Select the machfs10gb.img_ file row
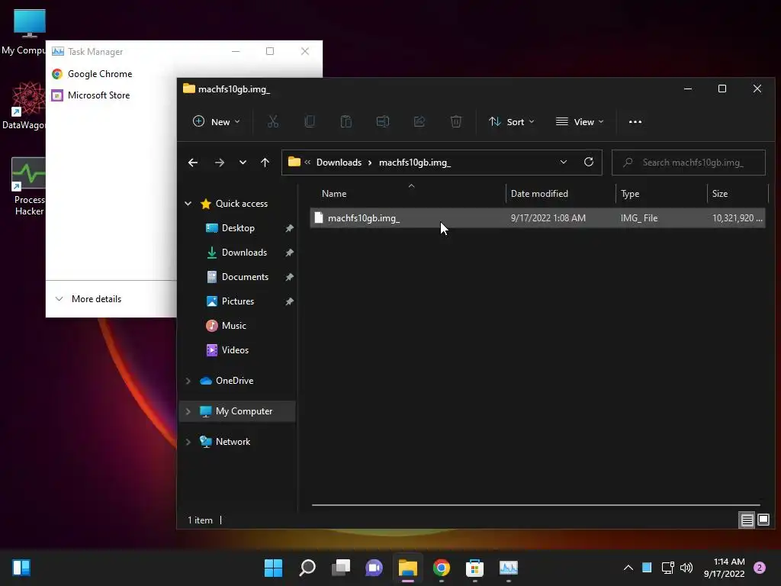This screenshot has height=586, width=781. (538, 218)
